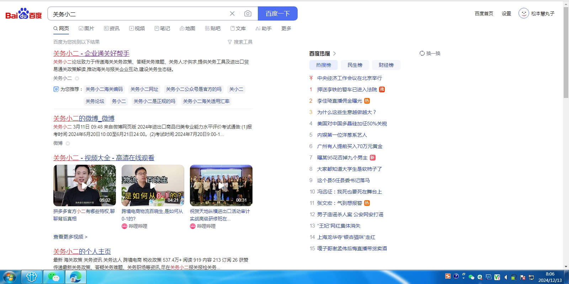This screenshot has height=284, width=569.
Task: Click Sogou input method tray icon
Action: pyautogui.click(x=448, y=276)
